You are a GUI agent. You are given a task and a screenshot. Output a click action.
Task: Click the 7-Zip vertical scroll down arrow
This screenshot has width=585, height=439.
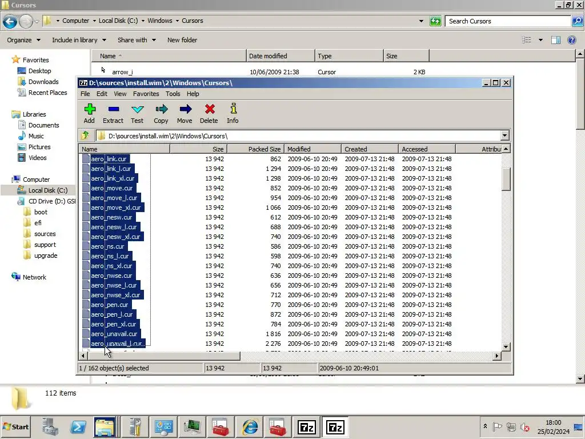point(506,347)
